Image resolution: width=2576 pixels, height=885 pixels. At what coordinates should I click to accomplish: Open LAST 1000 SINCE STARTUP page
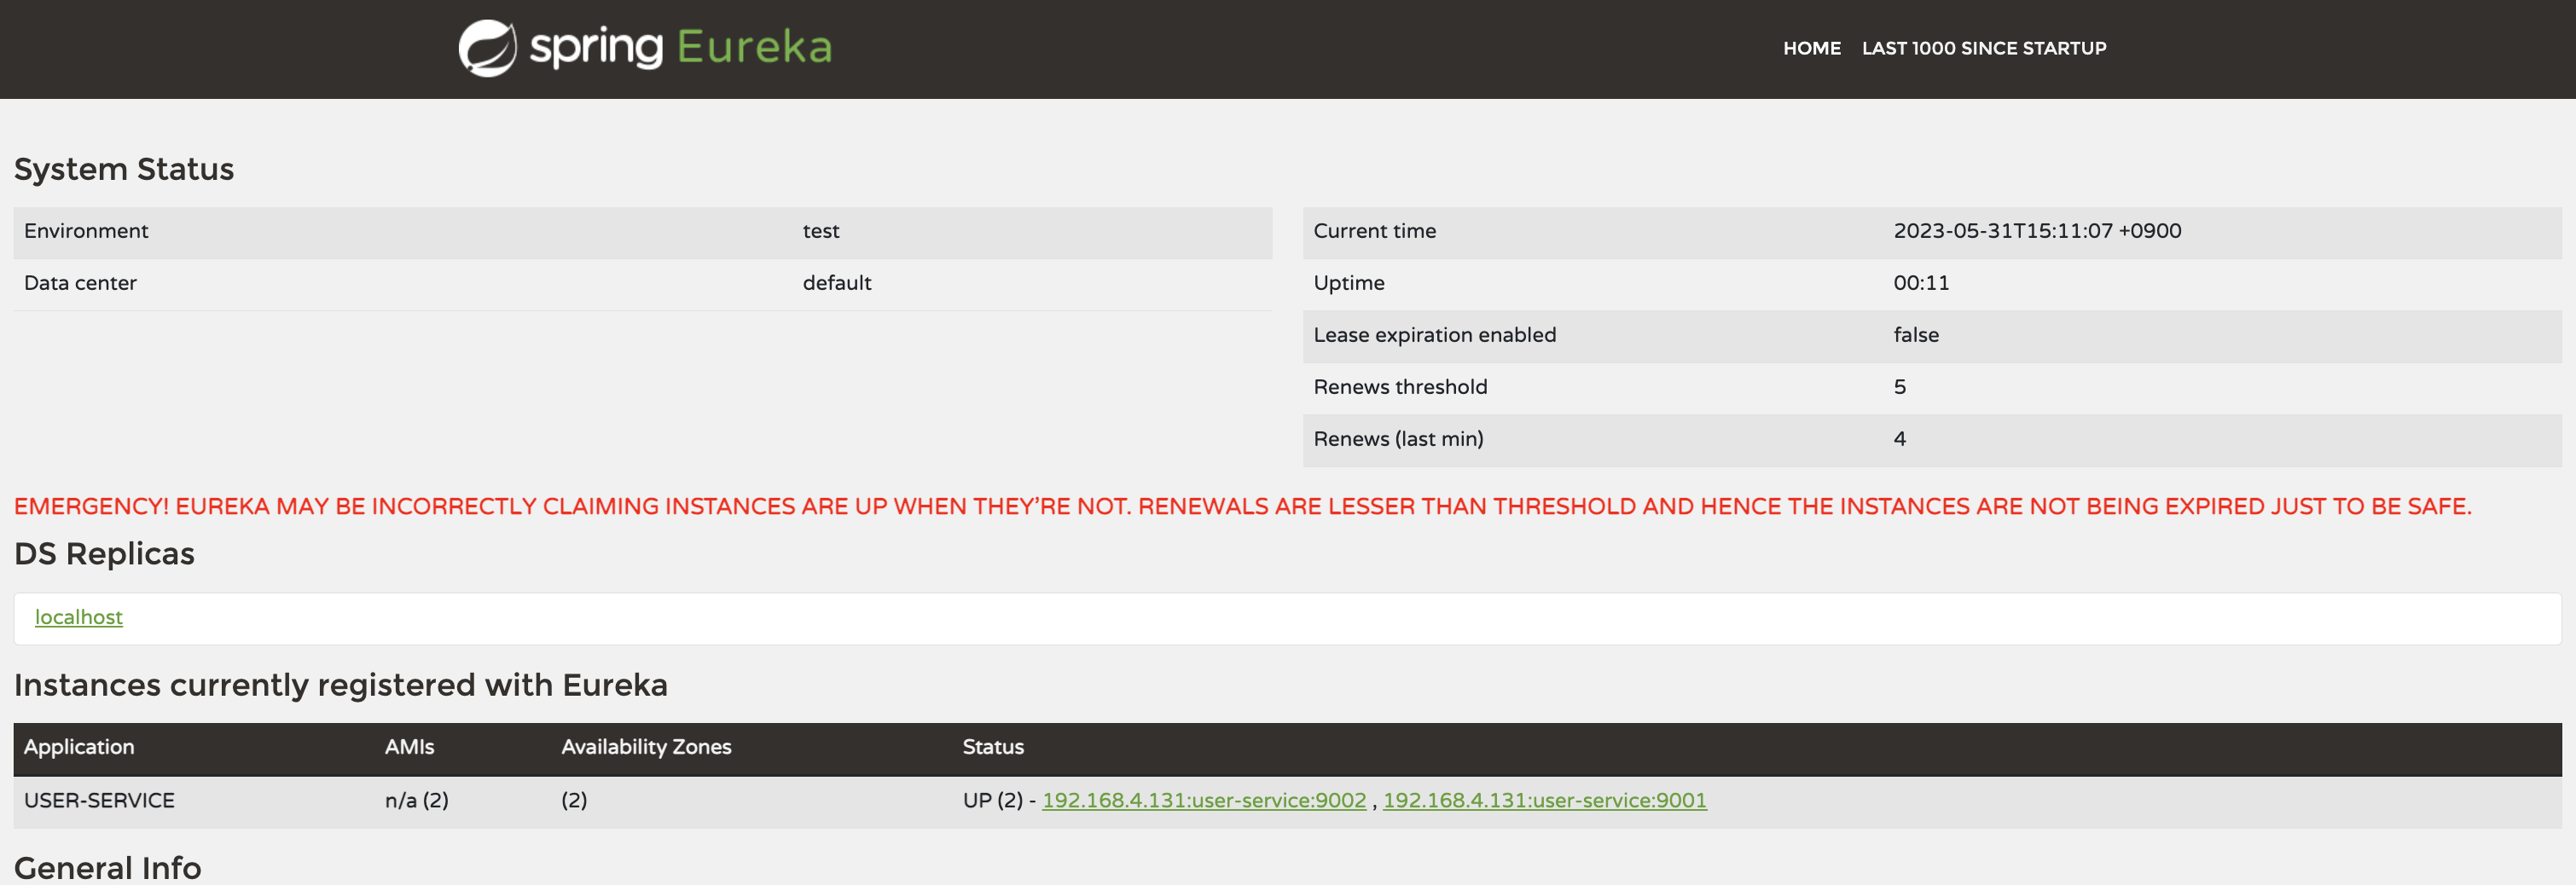(1983, 48)
